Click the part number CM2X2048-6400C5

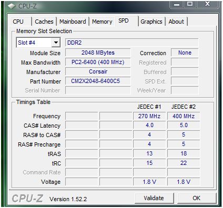(98, 81)
